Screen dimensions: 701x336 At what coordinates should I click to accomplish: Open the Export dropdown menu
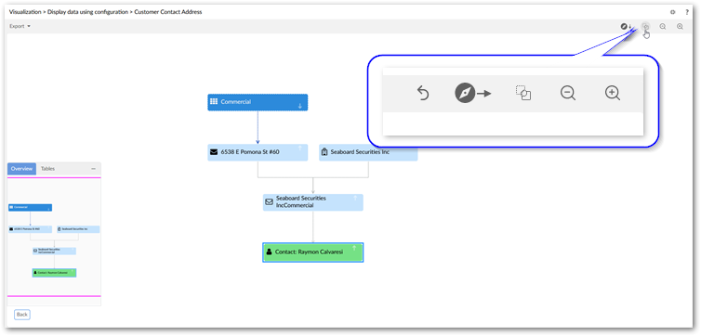point(20,26)
